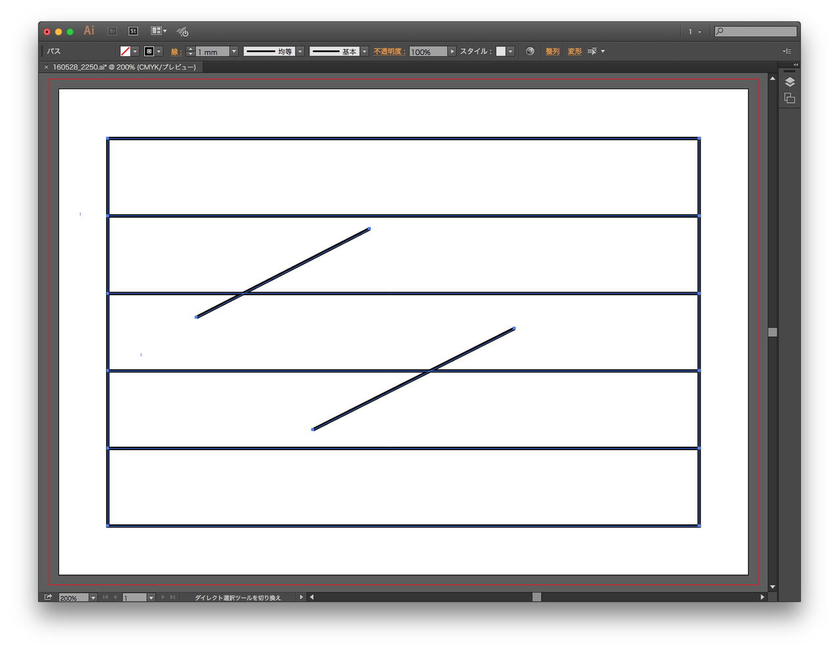Click inside the 不透明度 100% opacity field
839x654 pixels.
point(427,51)
